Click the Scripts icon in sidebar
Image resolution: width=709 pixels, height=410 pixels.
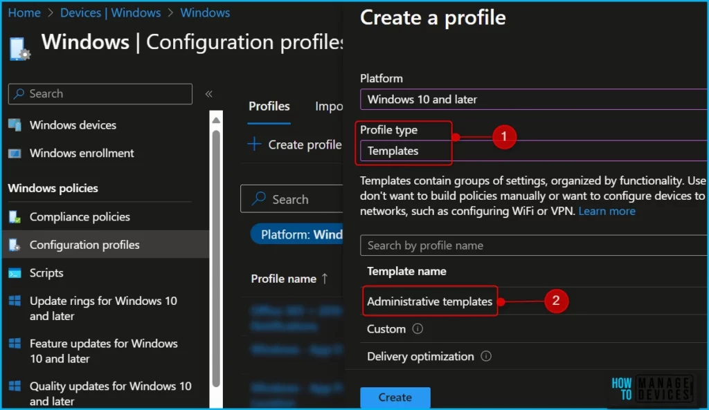click(15, 273)
